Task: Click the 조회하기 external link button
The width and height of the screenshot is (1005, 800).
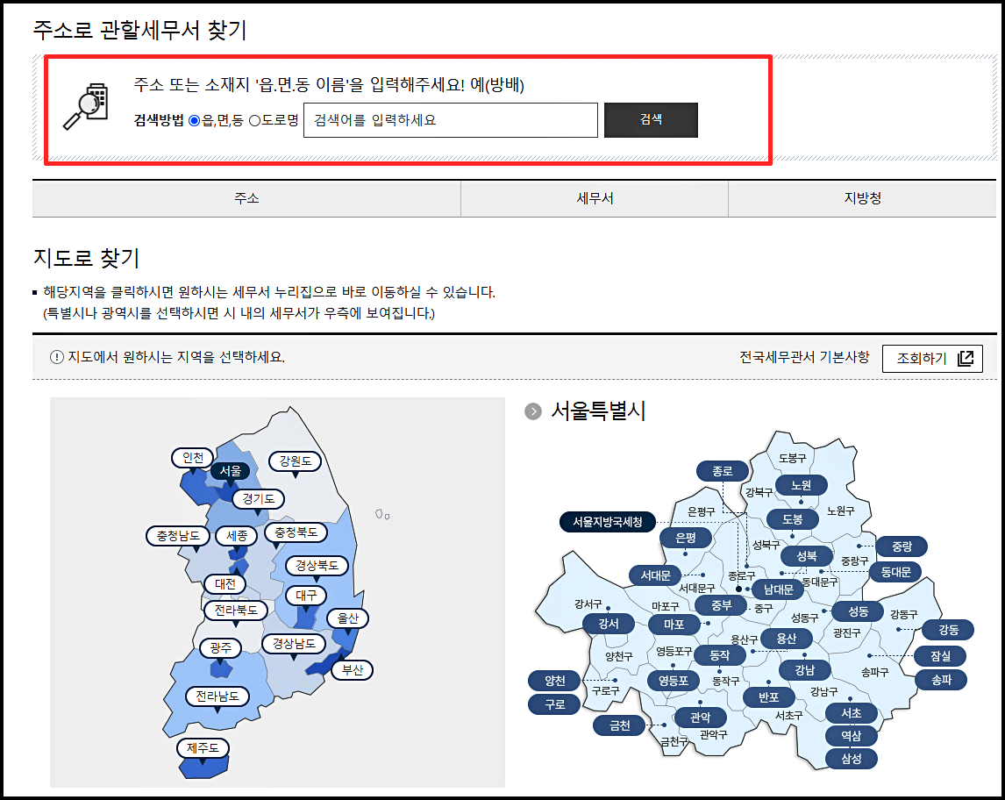Action: [x=932, y=358]
